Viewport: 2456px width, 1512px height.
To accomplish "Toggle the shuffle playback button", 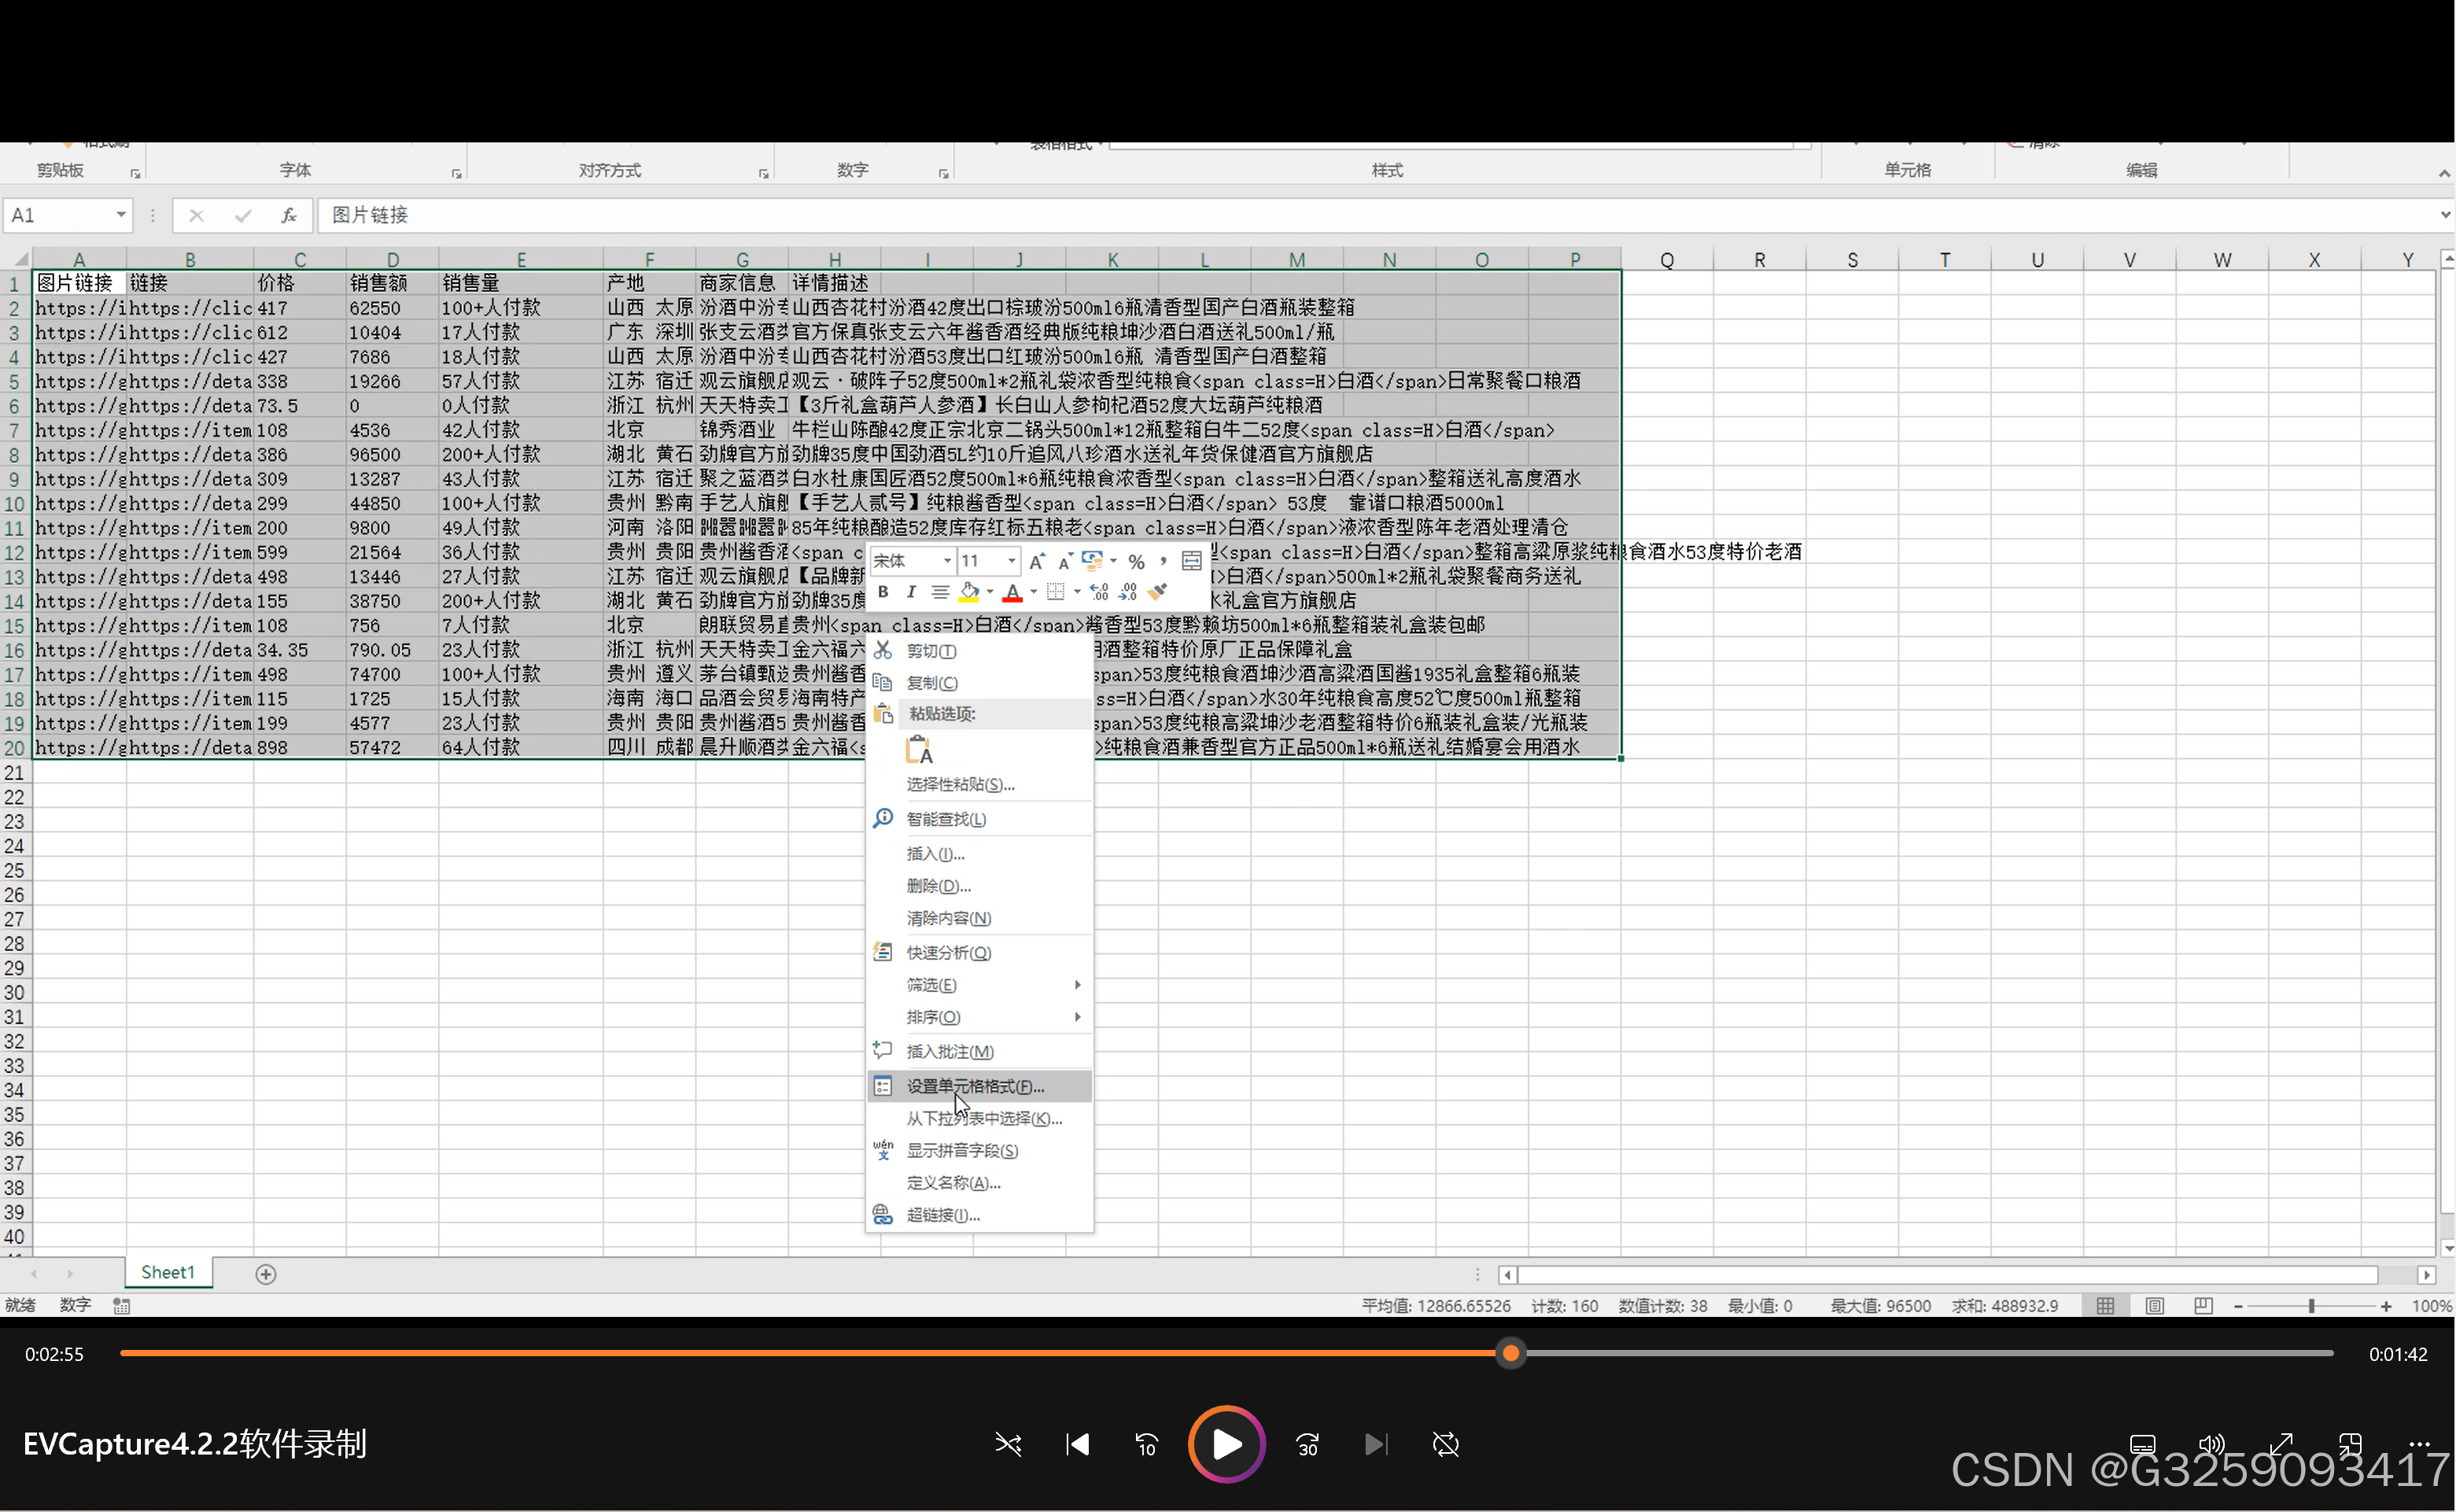I will 1008,1444.
